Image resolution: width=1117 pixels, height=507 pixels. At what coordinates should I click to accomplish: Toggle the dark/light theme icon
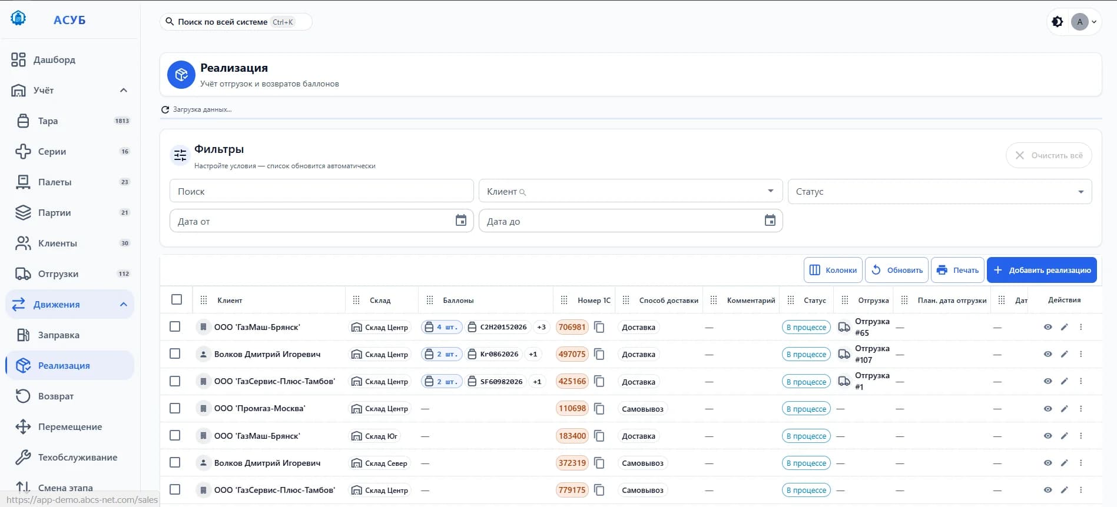[x=1058, y=22]
